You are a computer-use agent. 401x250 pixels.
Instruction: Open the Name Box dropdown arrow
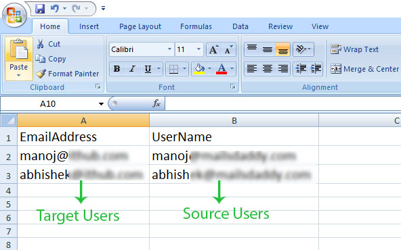click(x=102, y=104)
